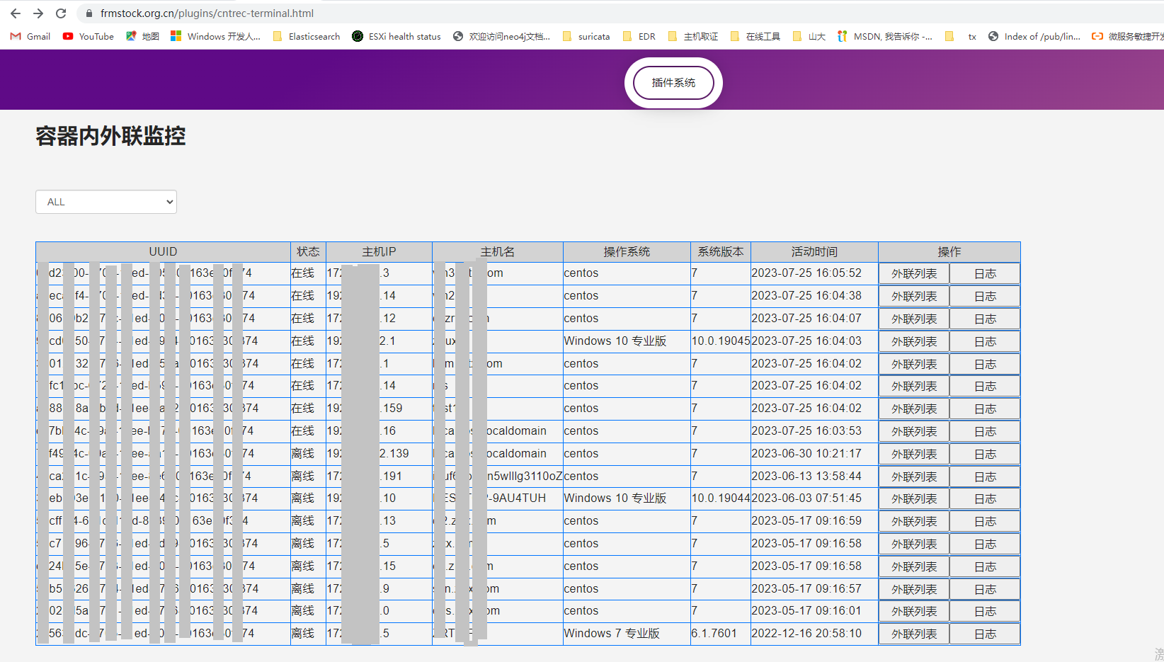Open the 山大 bookmark folder
The width and height of the screenshot is (1164, 662).
point(809,36)
